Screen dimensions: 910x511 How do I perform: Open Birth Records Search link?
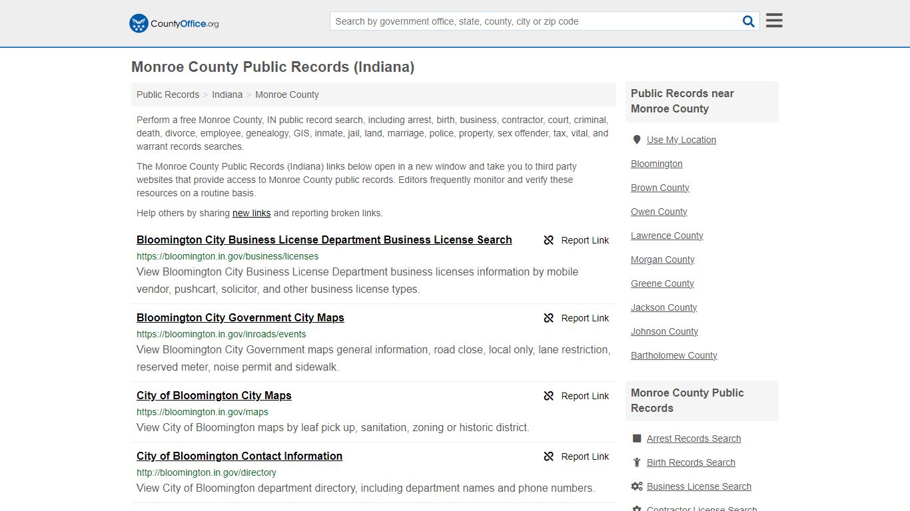pos(691,462)
